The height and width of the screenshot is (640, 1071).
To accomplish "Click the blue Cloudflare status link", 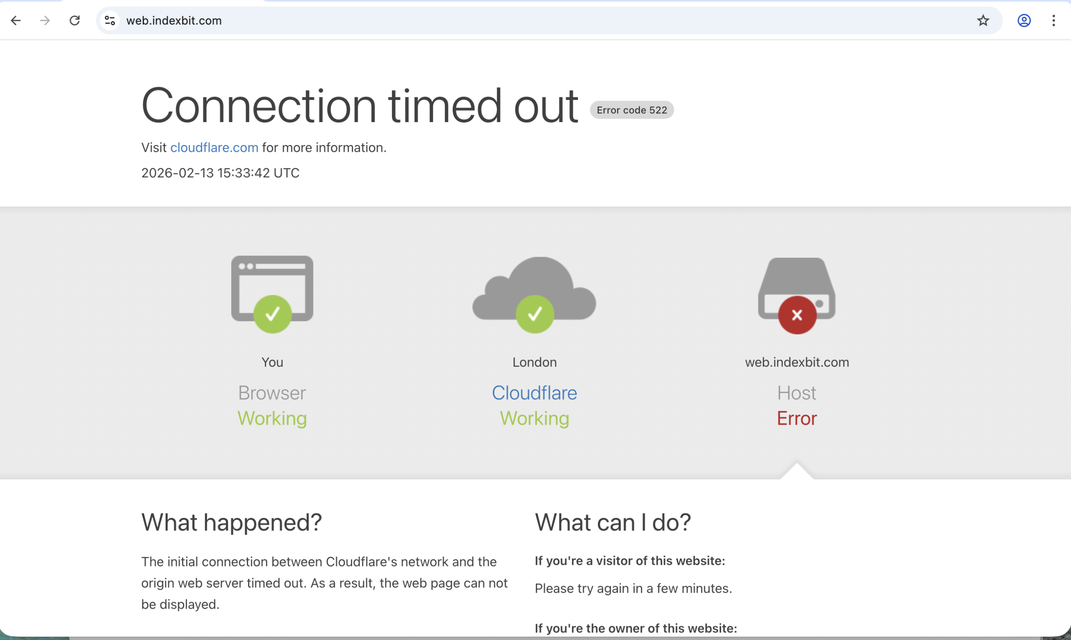I will pyautogui.click(x=534, y=393).
